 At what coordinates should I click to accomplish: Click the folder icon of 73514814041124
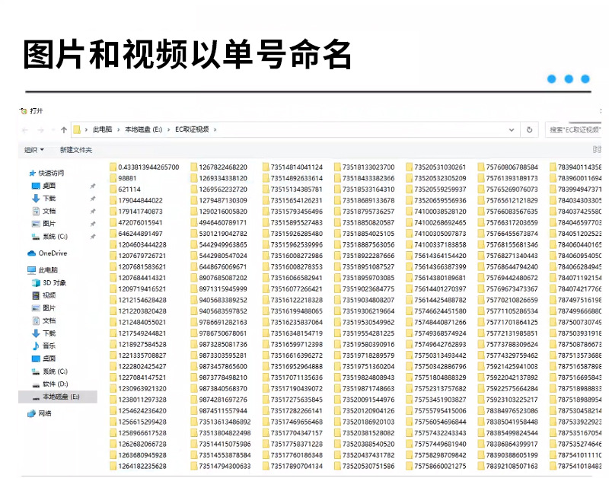pyautogui.click(x=266, y=167)
